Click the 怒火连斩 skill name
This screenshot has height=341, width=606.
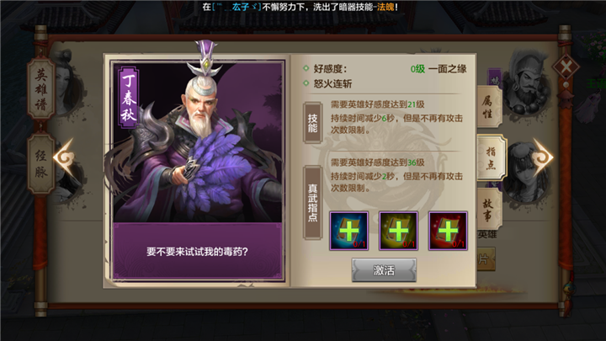point(332,83)
